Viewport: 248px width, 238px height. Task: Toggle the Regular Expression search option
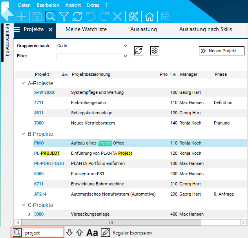click(132, 233)
